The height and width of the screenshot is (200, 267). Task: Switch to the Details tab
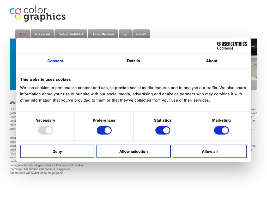click(133, 61)
